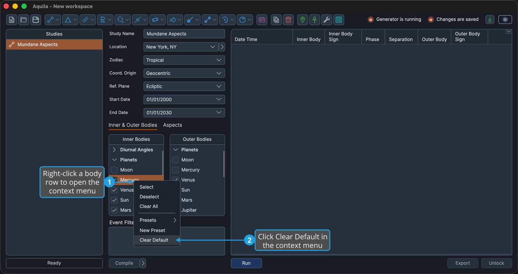Duplicate study using copy pages icon
This screenshot has width=518, height=274.
click(x=276, y=20)
